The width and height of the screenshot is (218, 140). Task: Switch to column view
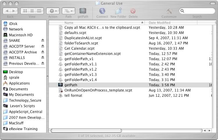point(39,11)
